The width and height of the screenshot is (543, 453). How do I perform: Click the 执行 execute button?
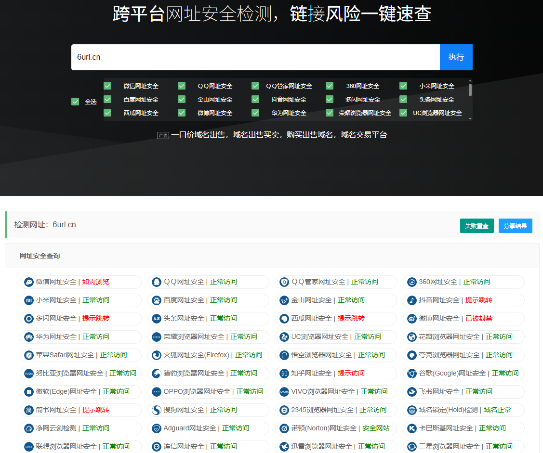[456, 57]
